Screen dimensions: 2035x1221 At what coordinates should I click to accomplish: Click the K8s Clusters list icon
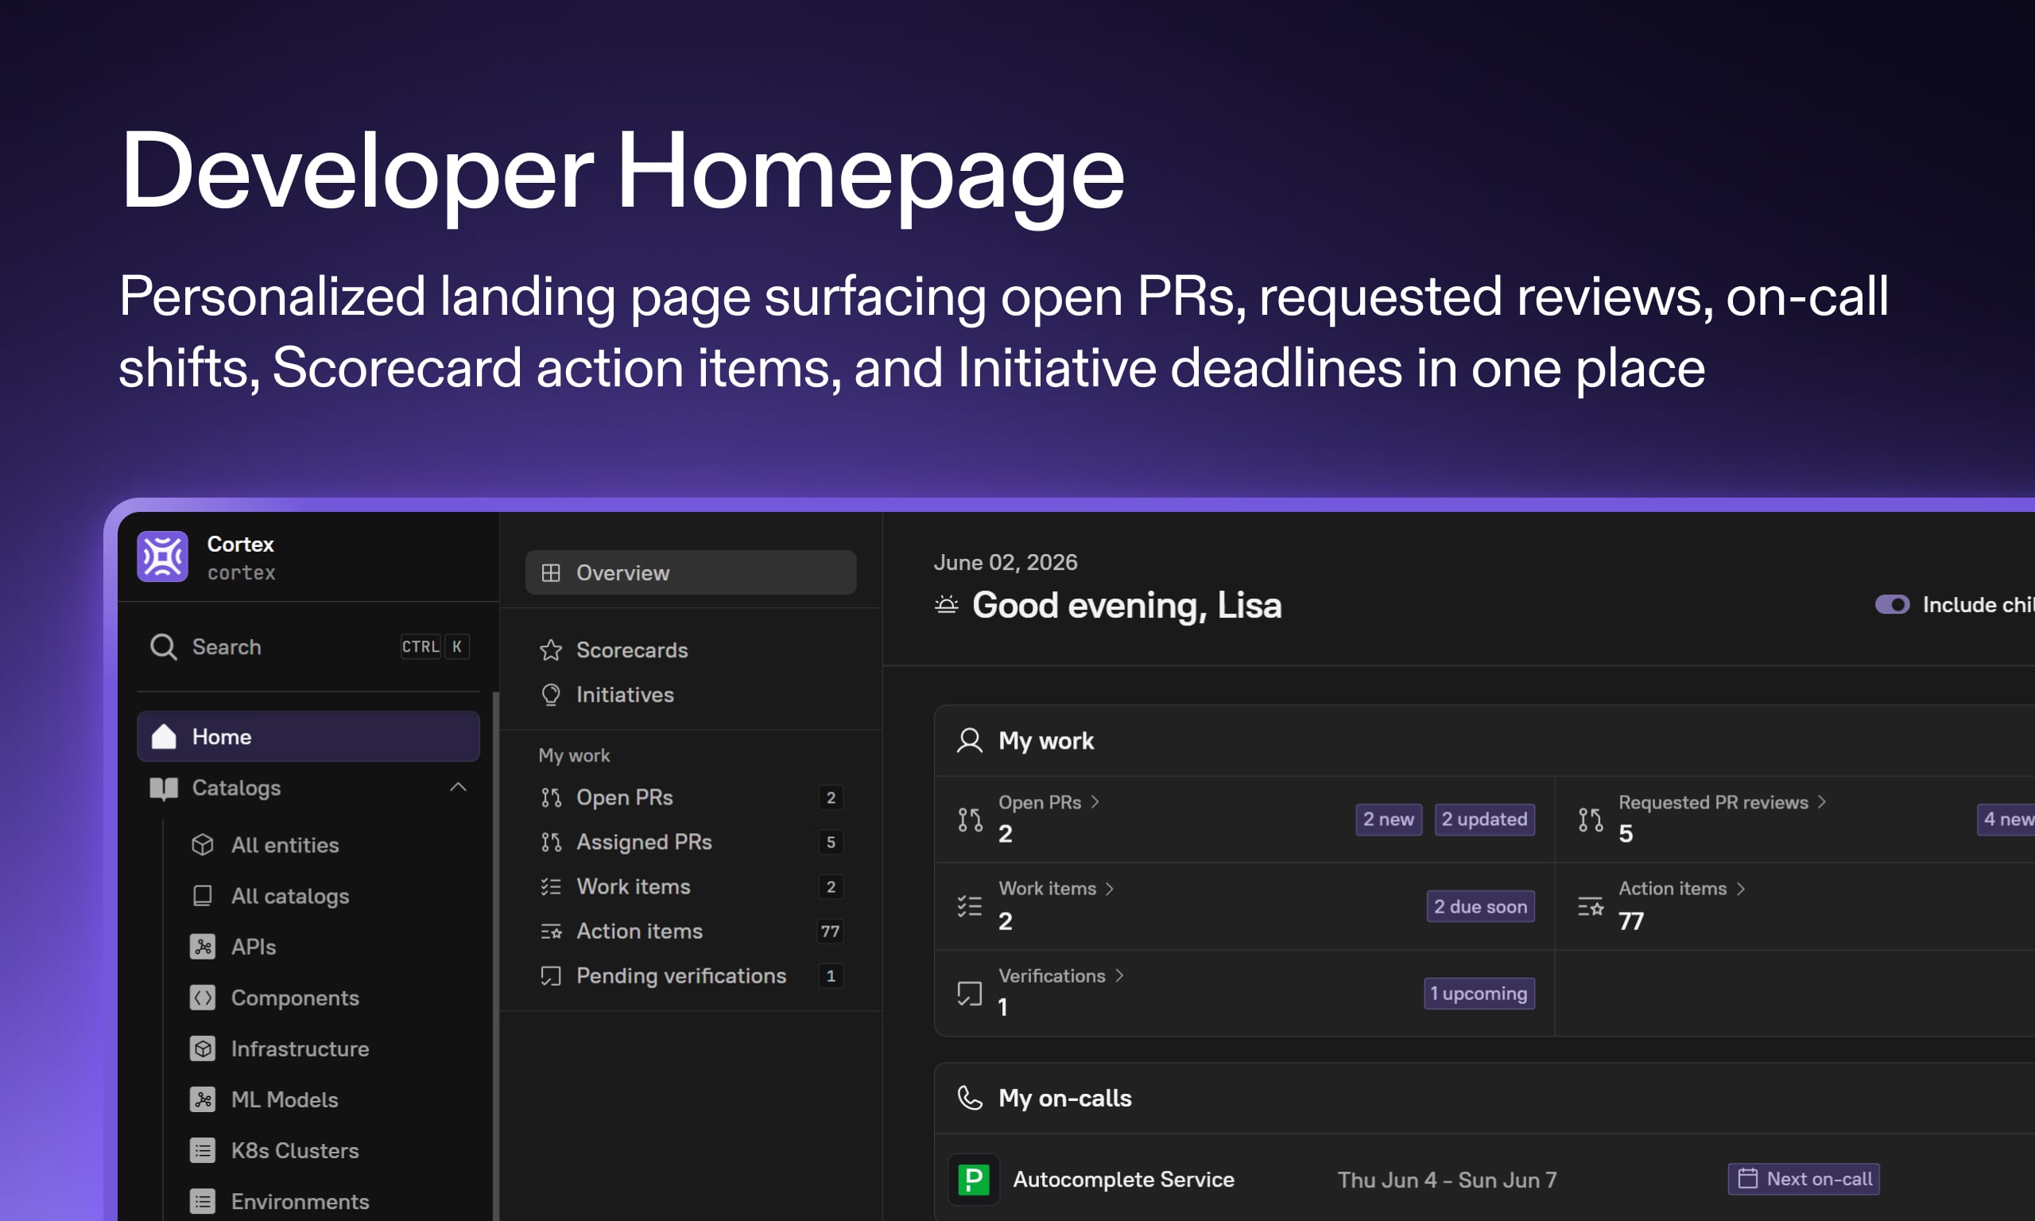203,1151
